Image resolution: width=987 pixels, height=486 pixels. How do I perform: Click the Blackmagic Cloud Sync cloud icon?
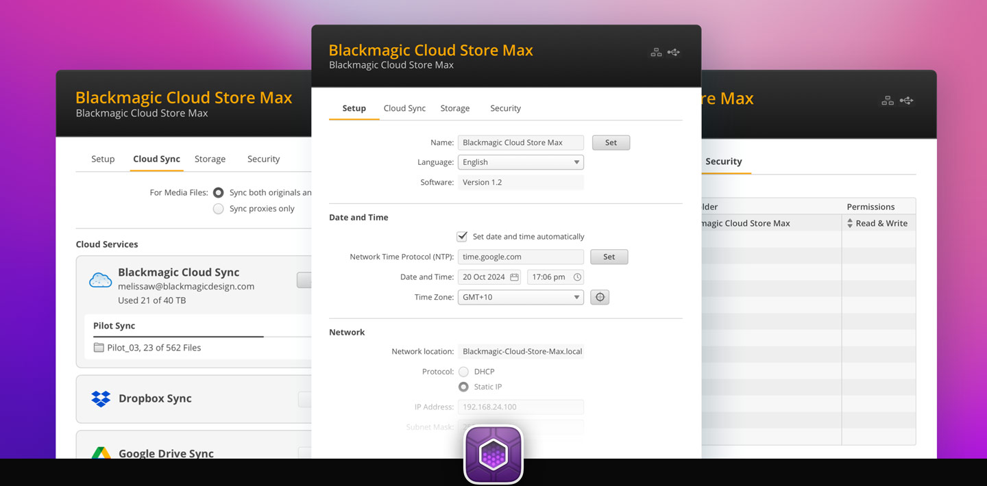coord(100,279)
